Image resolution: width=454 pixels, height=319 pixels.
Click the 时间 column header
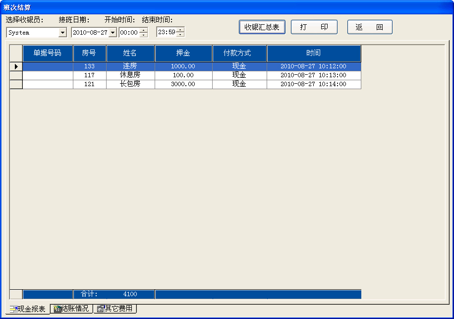pyautogui.click(x=314, y=53)
